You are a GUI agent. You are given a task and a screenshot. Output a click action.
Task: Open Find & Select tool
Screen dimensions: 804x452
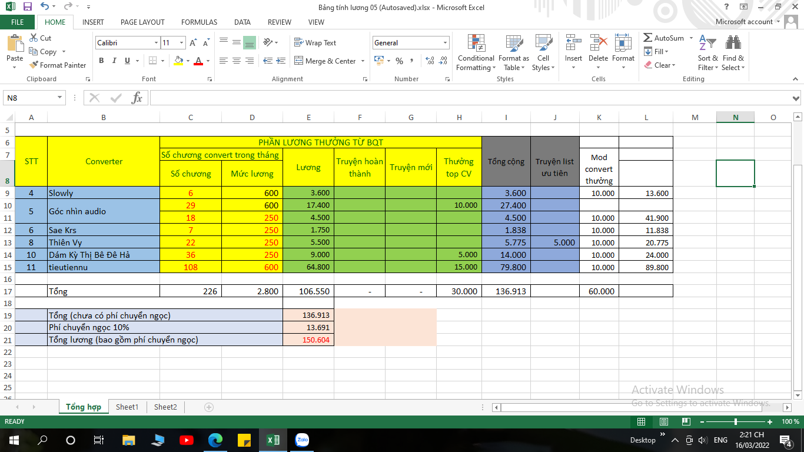pyautogui.click(x=733, y=53)
